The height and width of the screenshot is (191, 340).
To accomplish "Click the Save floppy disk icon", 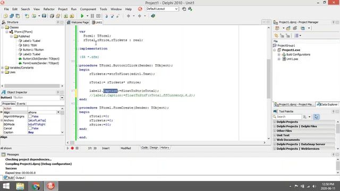I will [44, 16].
